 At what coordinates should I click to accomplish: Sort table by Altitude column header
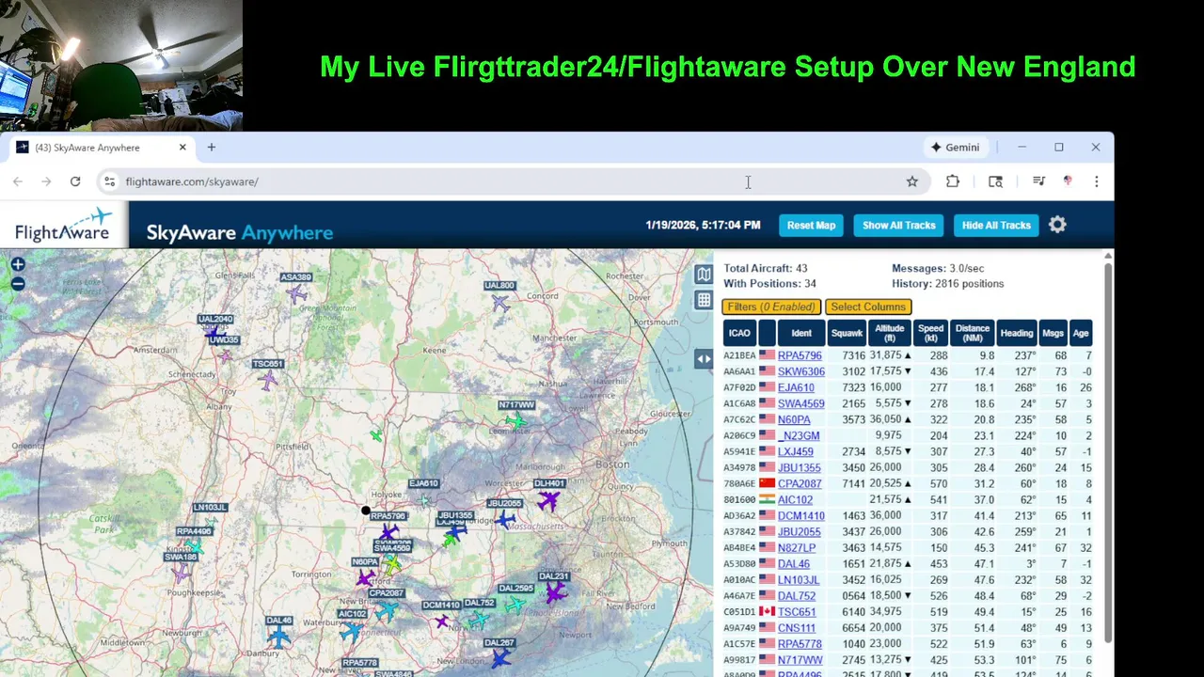pyautogui.click(x=890, y=333)
